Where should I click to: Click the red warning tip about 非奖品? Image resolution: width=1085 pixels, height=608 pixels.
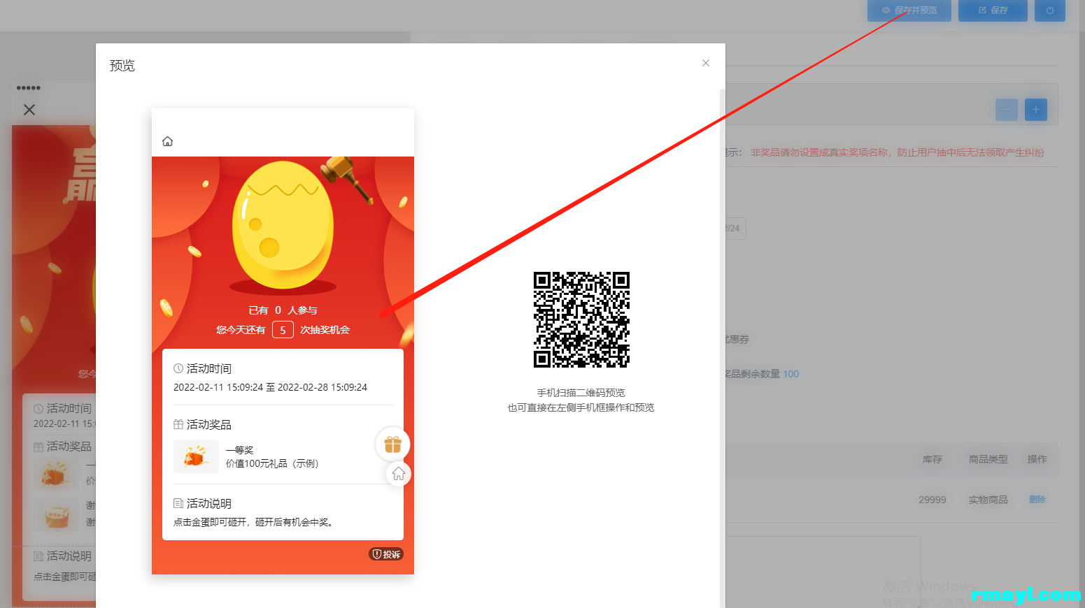[x=897, y=152]
